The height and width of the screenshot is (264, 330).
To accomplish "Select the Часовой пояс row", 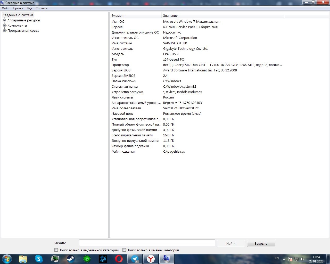I will click(x=197, y=113).
